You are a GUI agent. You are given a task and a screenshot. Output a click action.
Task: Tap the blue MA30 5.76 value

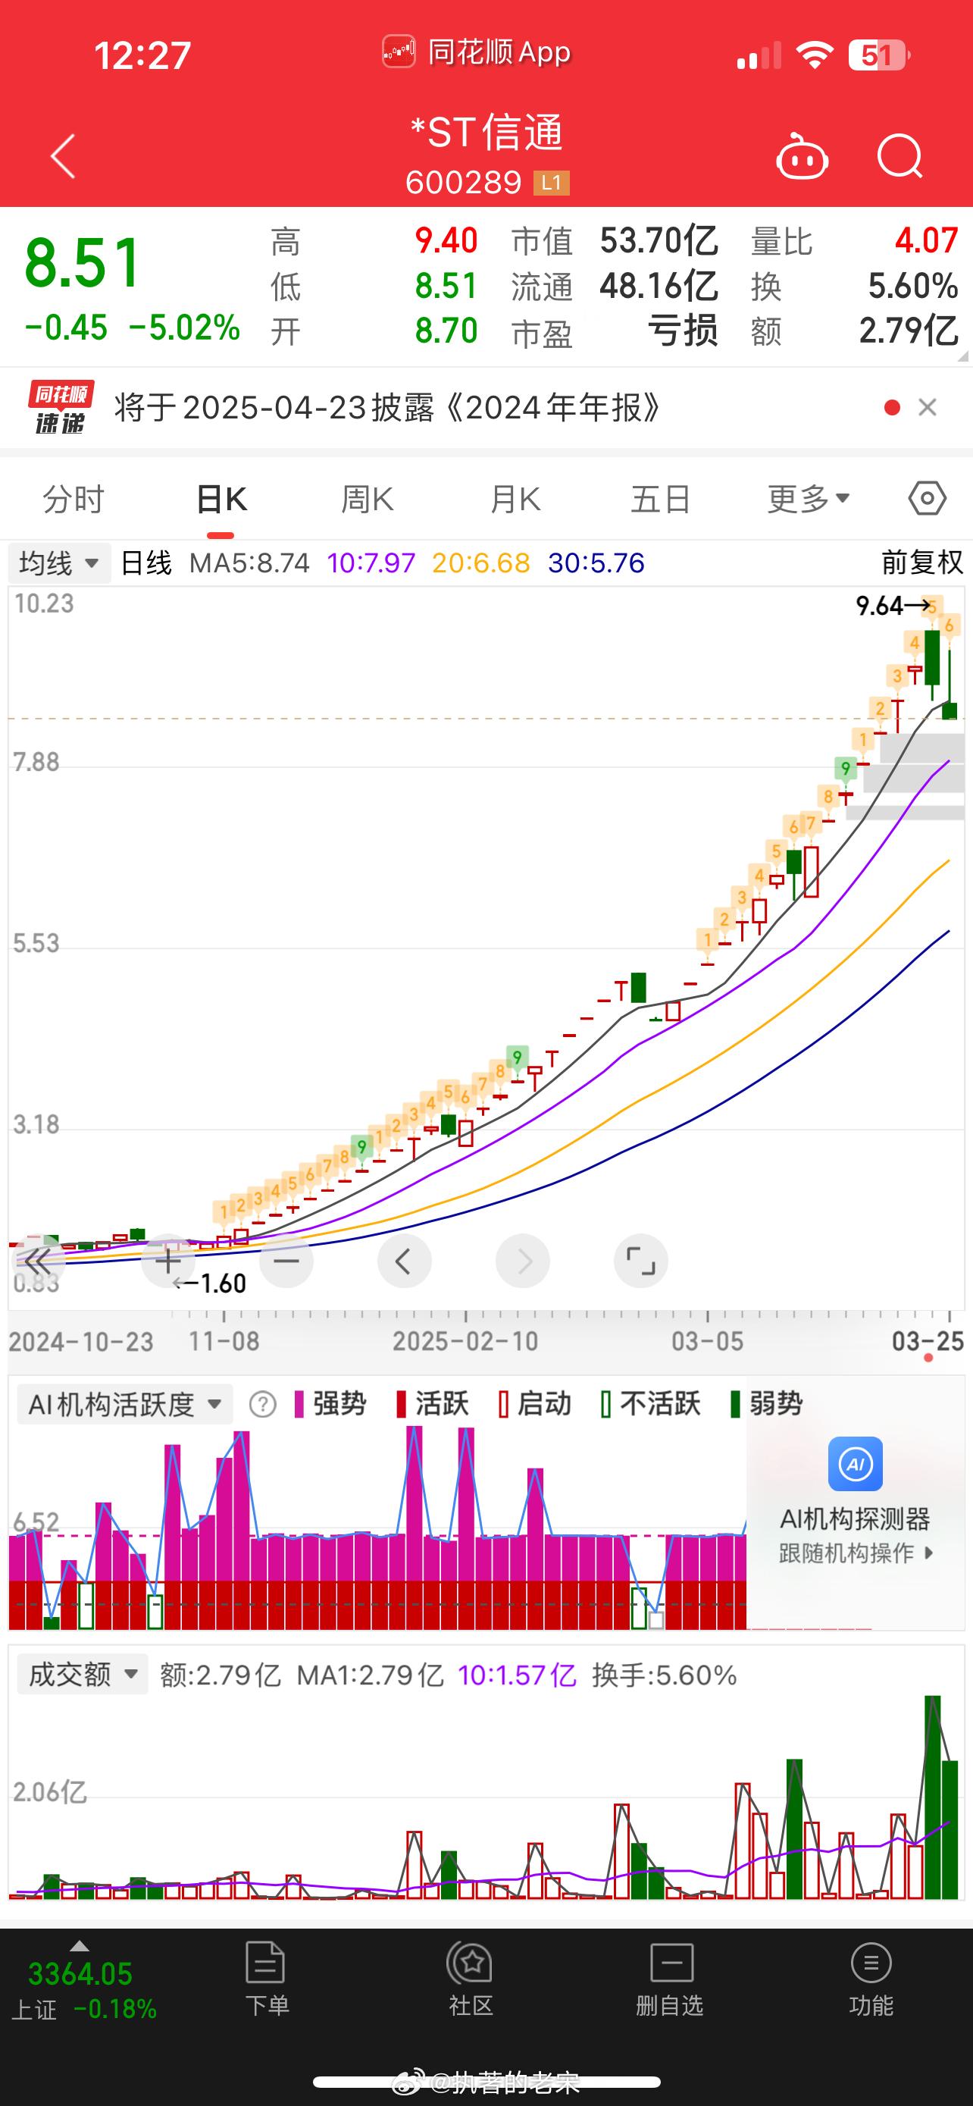coord(596,563)
